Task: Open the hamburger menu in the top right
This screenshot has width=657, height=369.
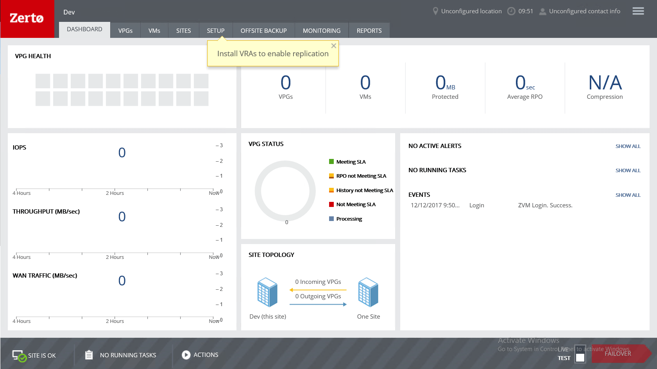Action: tap(638, 11)
